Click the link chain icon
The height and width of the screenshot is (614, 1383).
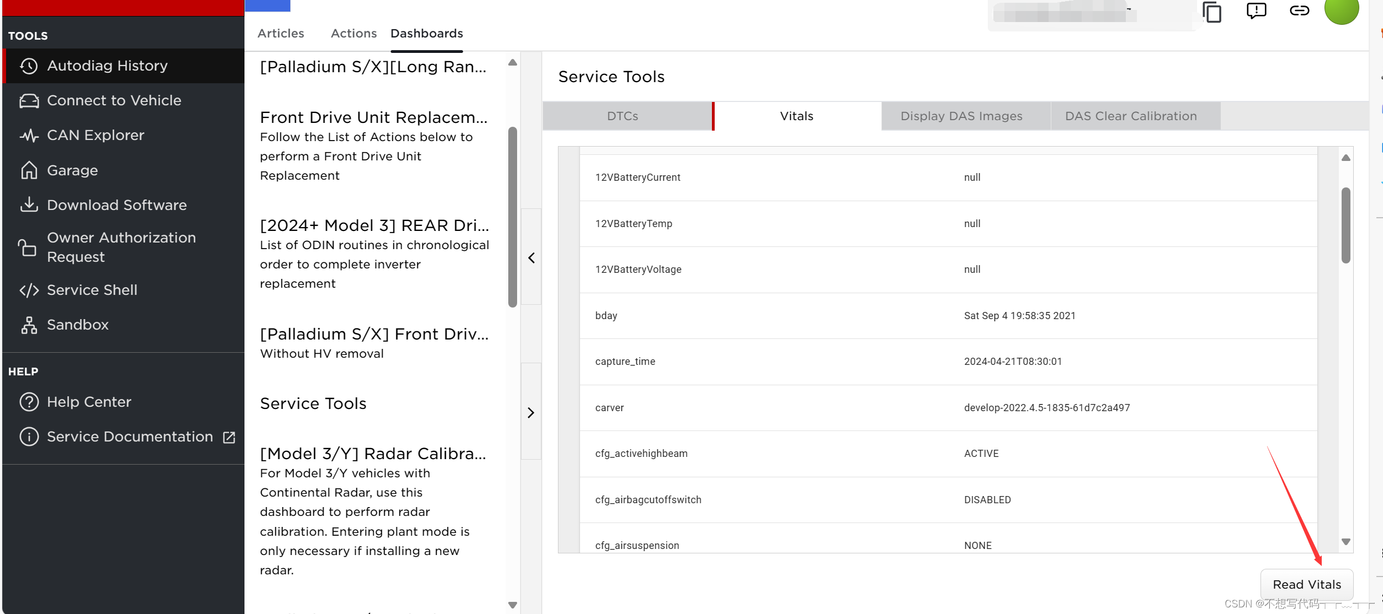point(1299,10)
